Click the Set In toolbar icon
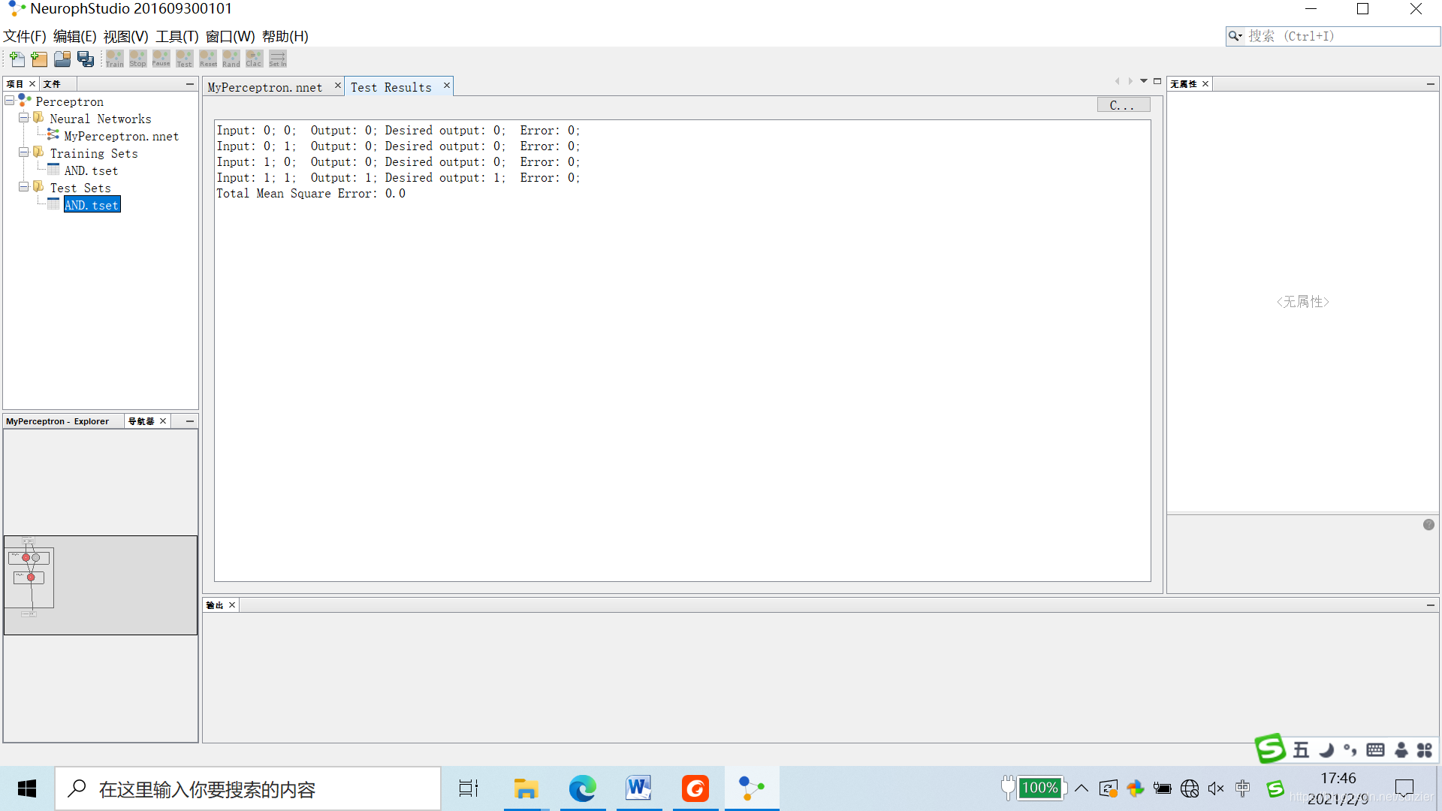Viewport: 1442px width, 811px height. click(278, 59)
